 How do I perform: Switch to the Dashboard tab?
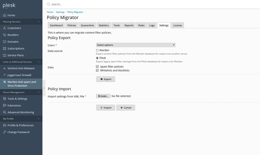(x=56, y=25)
